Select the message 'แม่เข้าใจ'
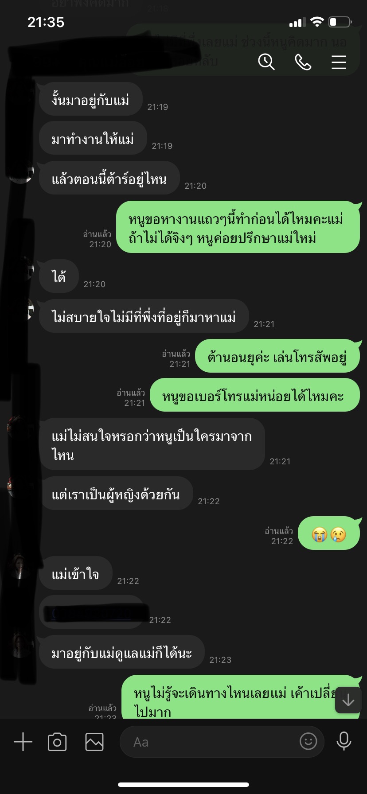367x794 pixels. pyautogui.click(x=75, y=573)
